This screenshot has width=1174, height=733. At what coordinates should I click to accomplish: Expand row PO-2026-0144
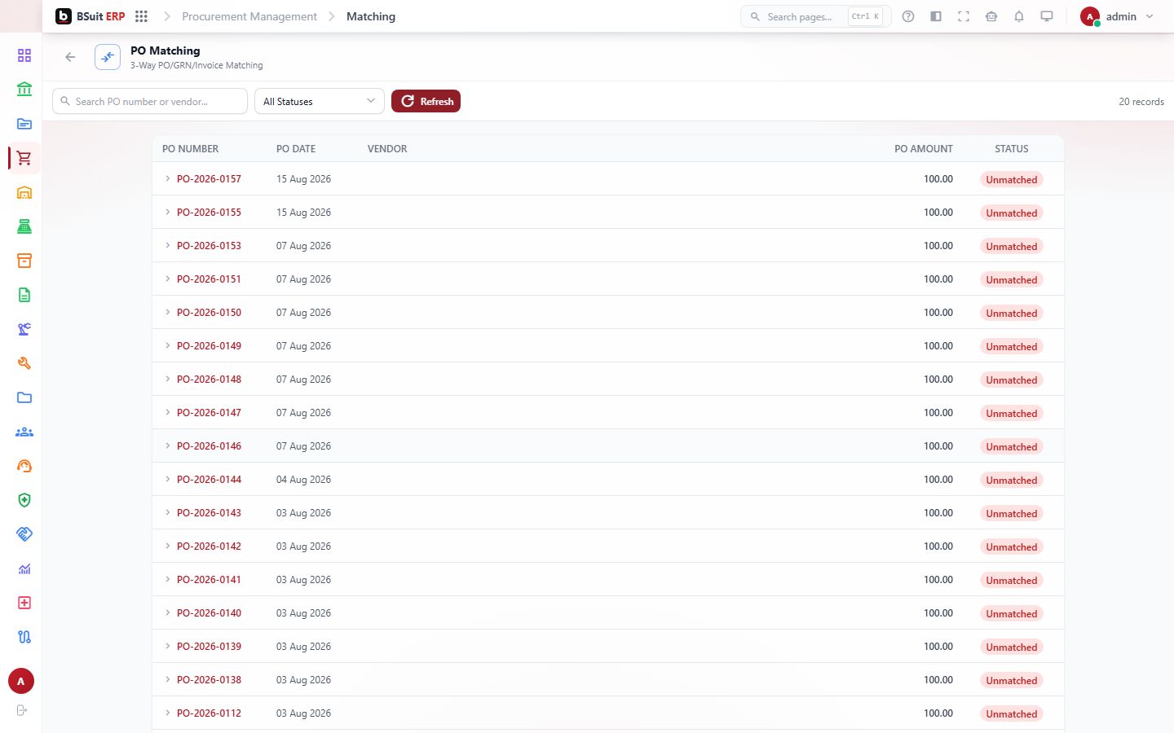(x=167, y=479)
